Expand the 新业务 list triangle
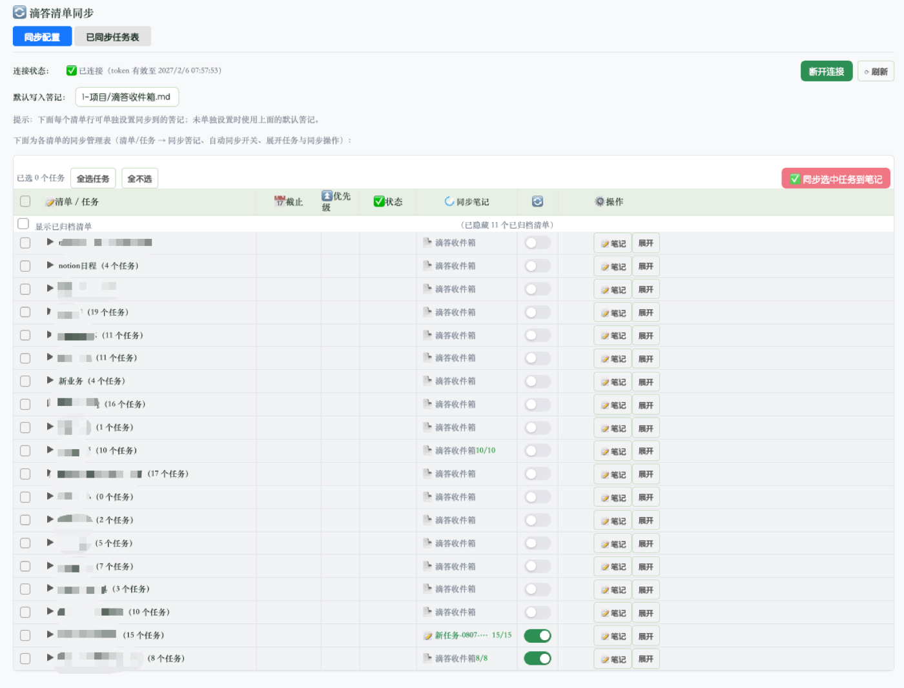Image resolution: width=904 pixels, height=688 pixels. pyautogui.click(x=50, y=381)
